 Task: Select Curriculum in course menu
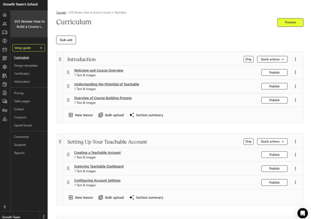(22, 57)
